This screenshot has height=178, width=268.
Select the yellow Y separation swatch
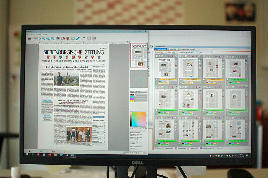[132, 101]
